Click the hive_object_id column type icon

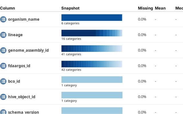coord(3,97)
